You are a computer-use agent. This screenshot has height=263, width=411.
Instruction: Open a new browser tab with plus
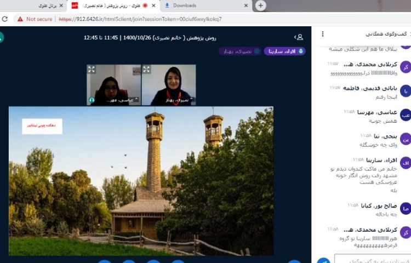[x=260, y=5]
